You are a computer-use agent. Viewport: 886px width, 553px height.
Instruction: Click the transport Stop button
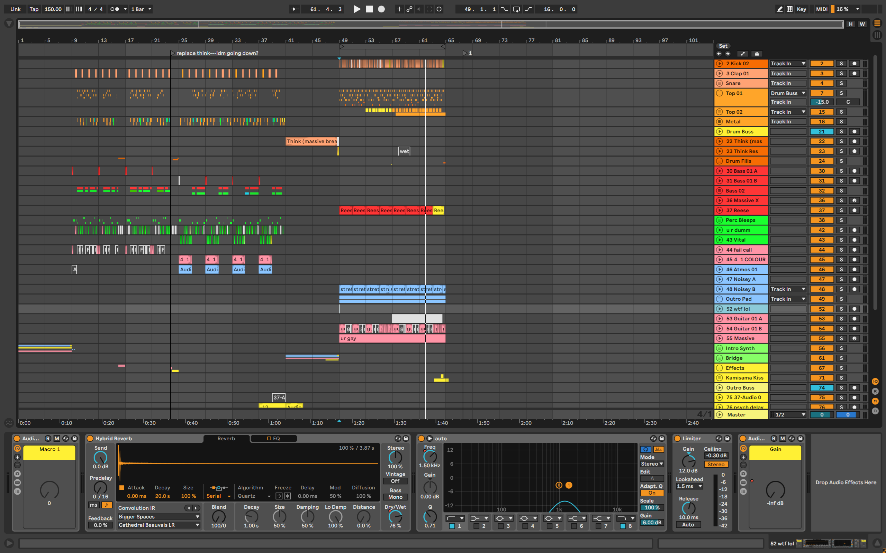[369, 9]
